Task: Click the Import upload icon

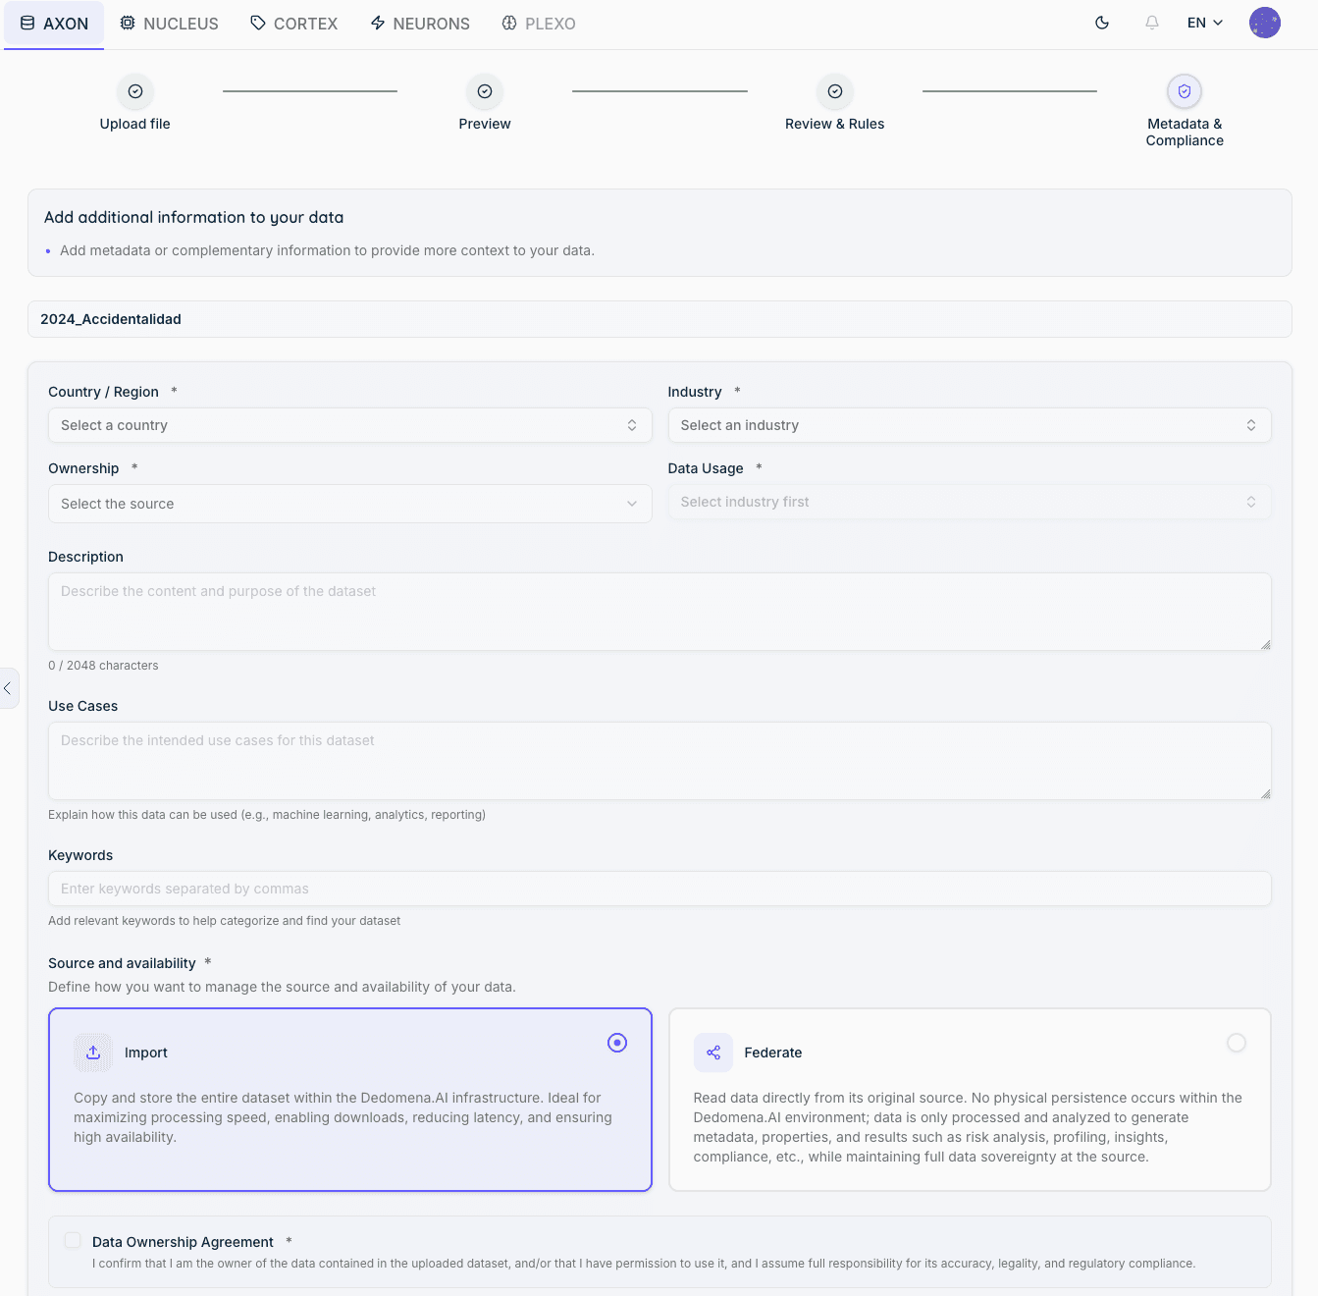Action: pos(93,1053)
